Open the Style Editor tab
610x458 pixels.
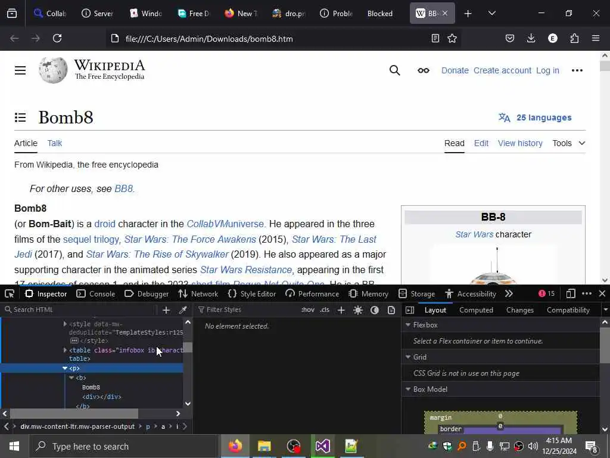click(x=252, y=293)
